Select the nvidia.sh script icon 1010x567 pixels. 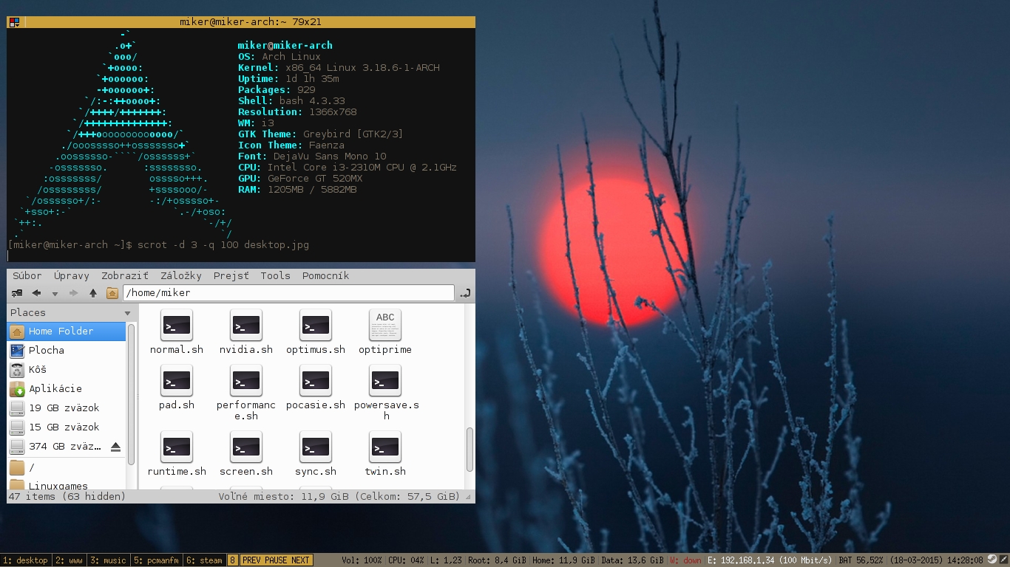(x=246, y=326)
